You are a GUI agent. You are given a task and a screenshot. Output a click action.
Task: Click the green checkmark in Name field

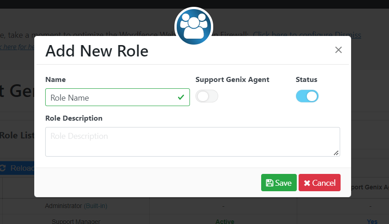(181, 97)
